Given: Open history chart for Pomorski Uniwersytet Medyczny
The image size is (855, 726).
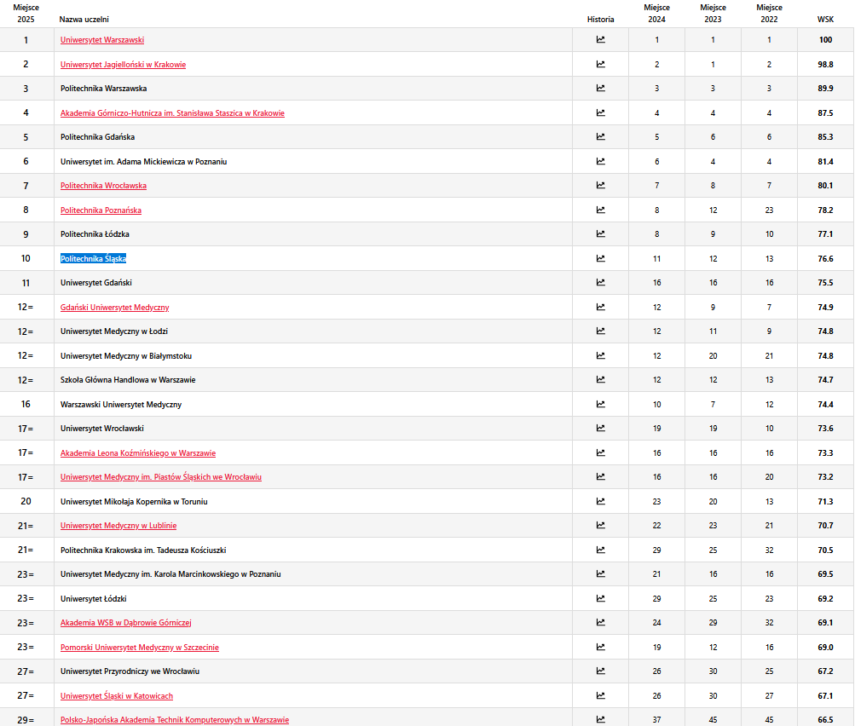Looking at the screenshot, I should coord(600,647).
